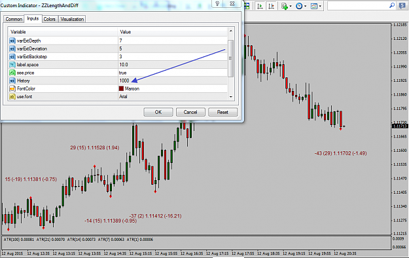The height and width of the screenshot is (258, 409).
Task: Click the Cancel button
Action: [190, 112]
